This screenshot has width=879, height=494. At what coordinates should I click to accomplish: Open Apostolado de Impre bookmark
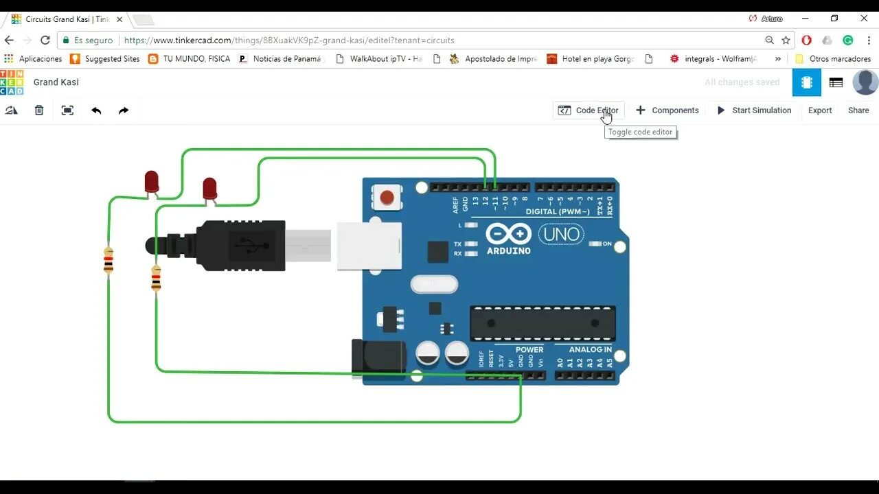pos(493,59)
